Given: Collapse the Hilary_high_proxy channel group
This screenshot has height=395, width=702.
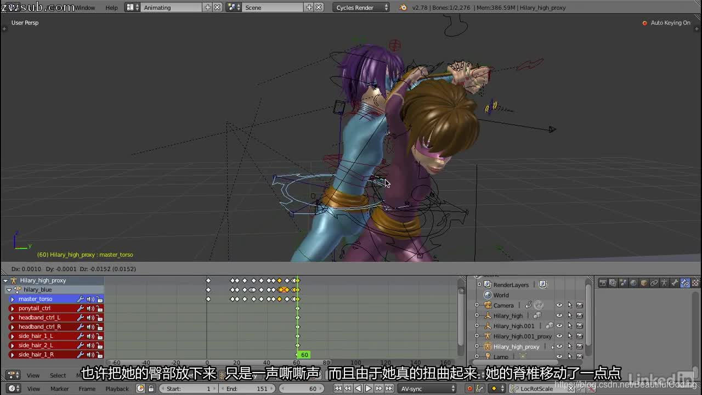Looking at the screenshot, I should (5, 280).
